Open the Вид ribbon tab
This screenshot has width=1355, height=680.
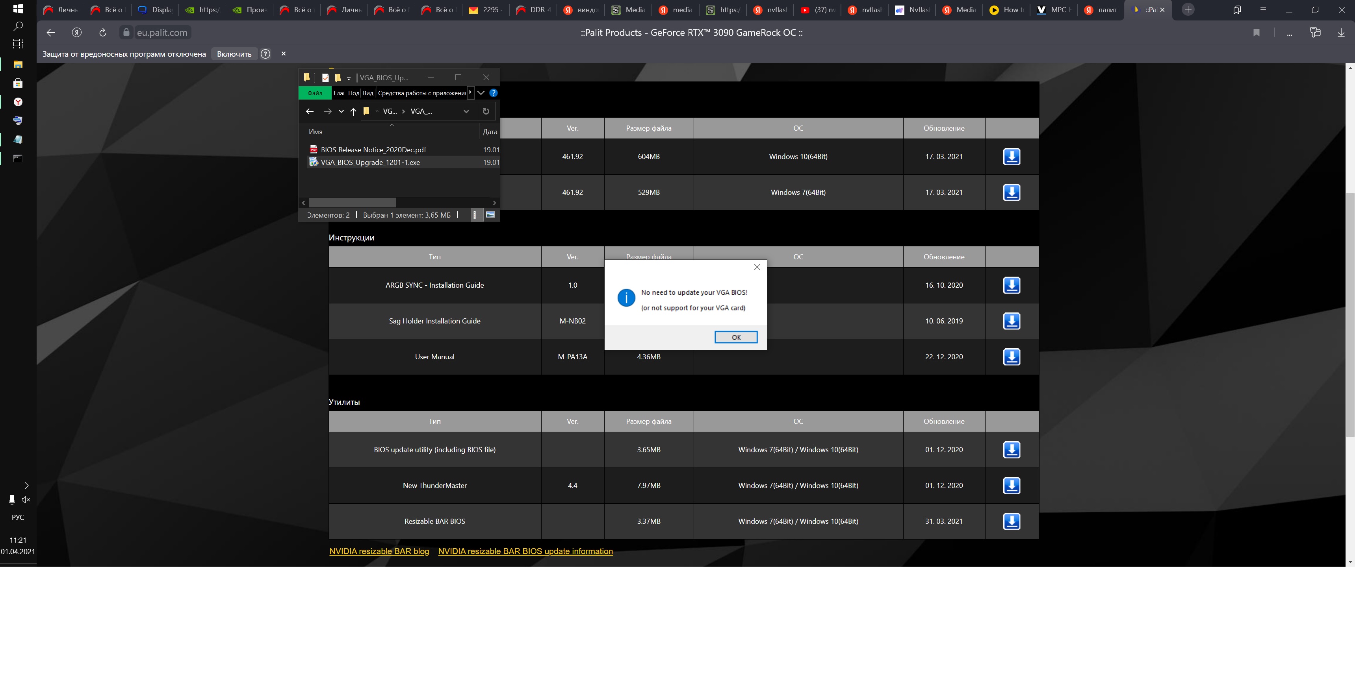(x=368, y=93)
